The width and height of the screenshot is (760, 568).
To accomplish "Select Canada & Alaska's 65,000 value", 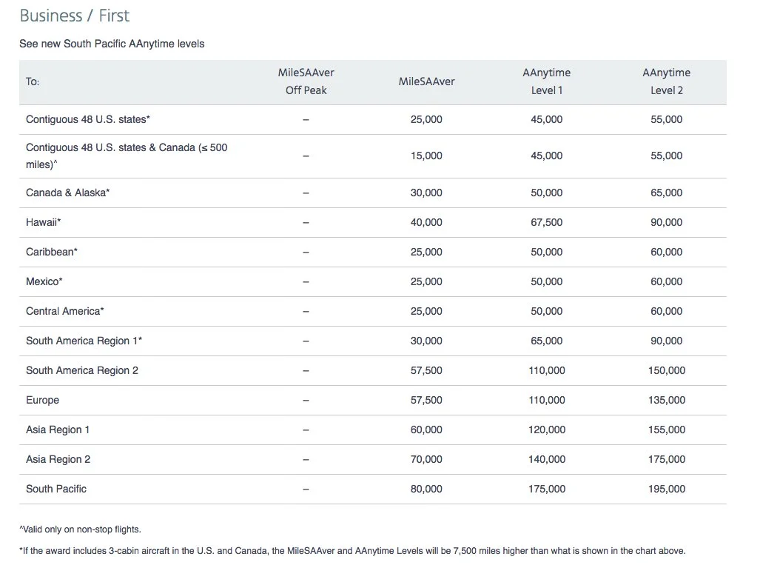I will 667,193.
